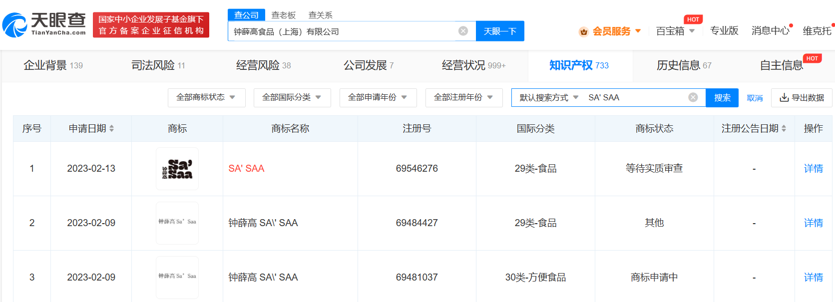Open the 公司发展 tab
Viewport: 835px width, 302px height.
coord(369,65)
